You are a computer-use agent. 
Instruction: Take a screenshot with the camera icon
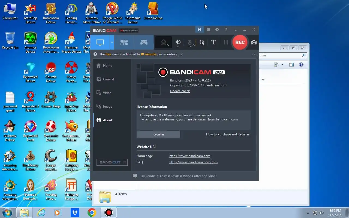[254, 42]
